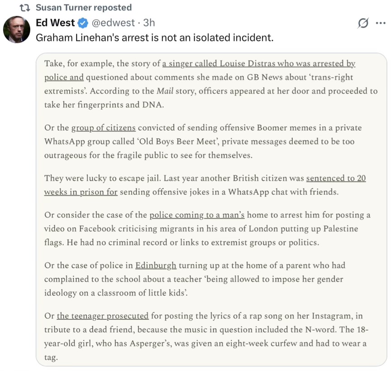391x371 pixels.
Task: Open the 'singer called Louise Distras' link
Action: 259,64
